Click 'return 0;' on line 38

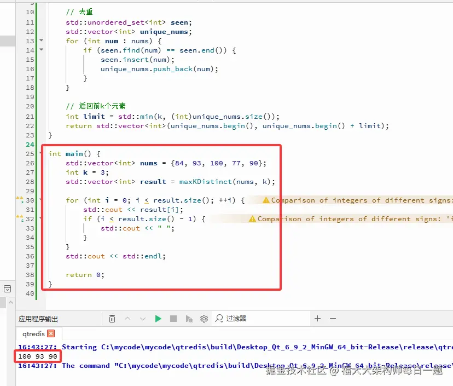pyautogui.click(x=85, y=275)
